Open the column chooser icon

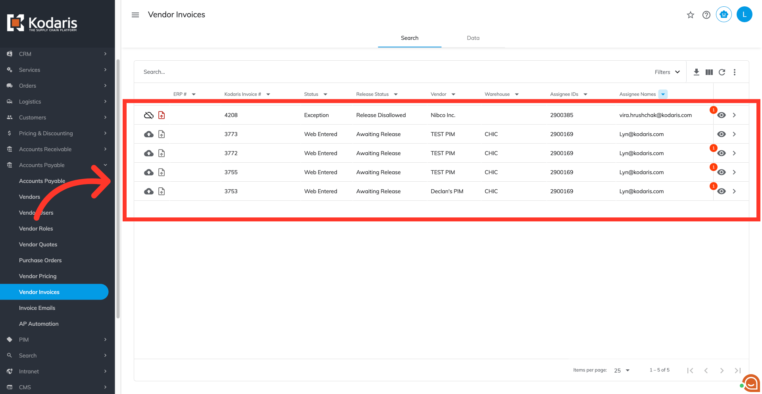pos(709,72)
